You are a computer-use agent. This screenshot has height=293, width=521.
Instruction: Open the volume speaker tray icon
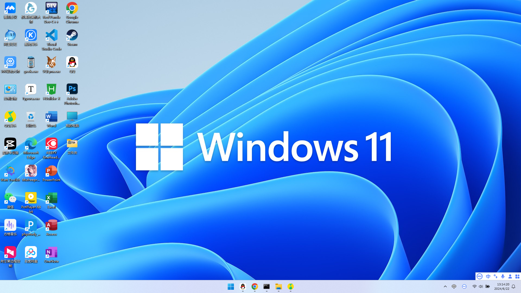[x=481, y=286]
